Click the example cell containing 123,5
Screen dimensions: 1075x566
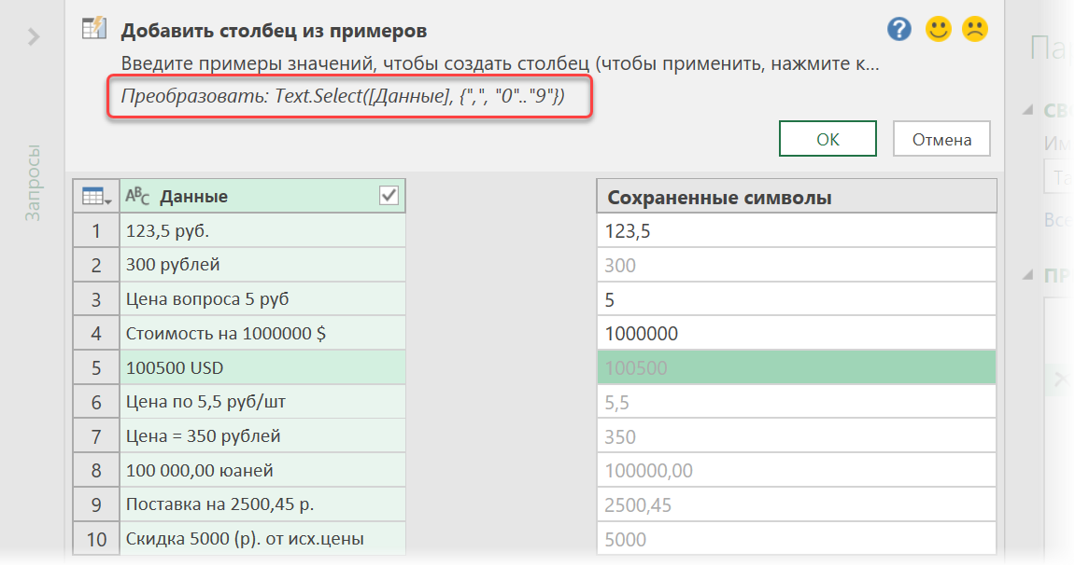pos(797,230)
